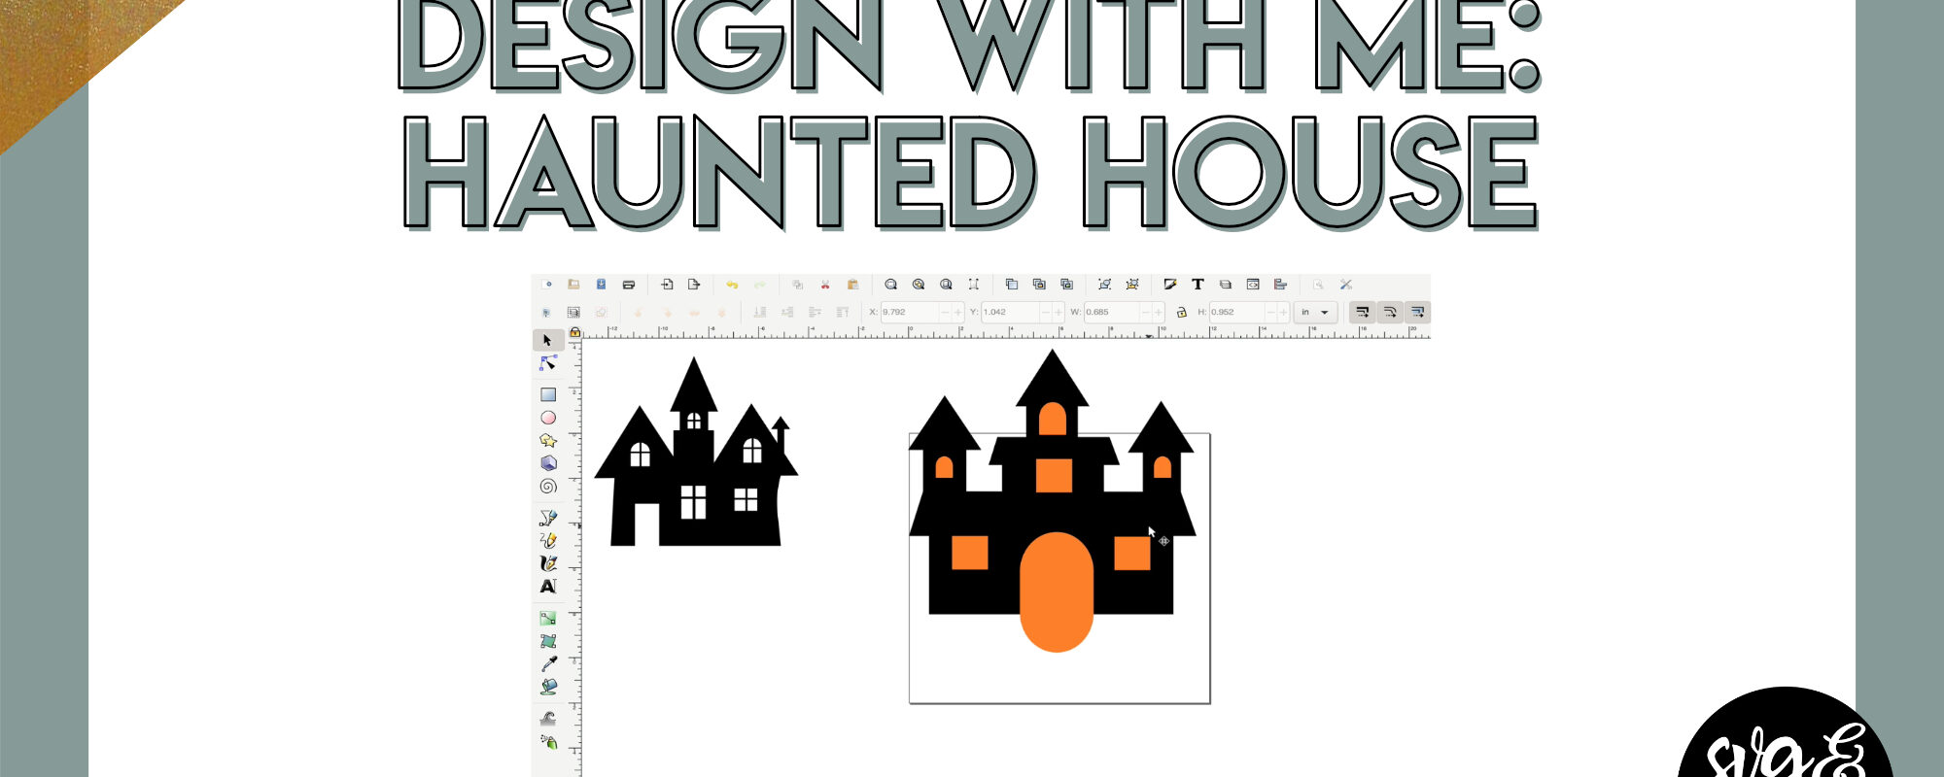
Task: Select the Spiral tool
Action: 548,487
